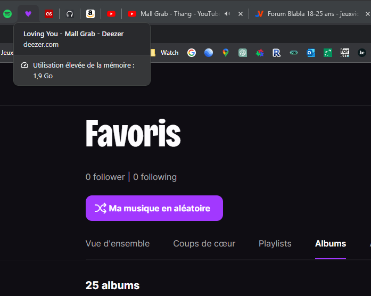
Task: Open the Google bookmark
Action: [x=192, y=53]
